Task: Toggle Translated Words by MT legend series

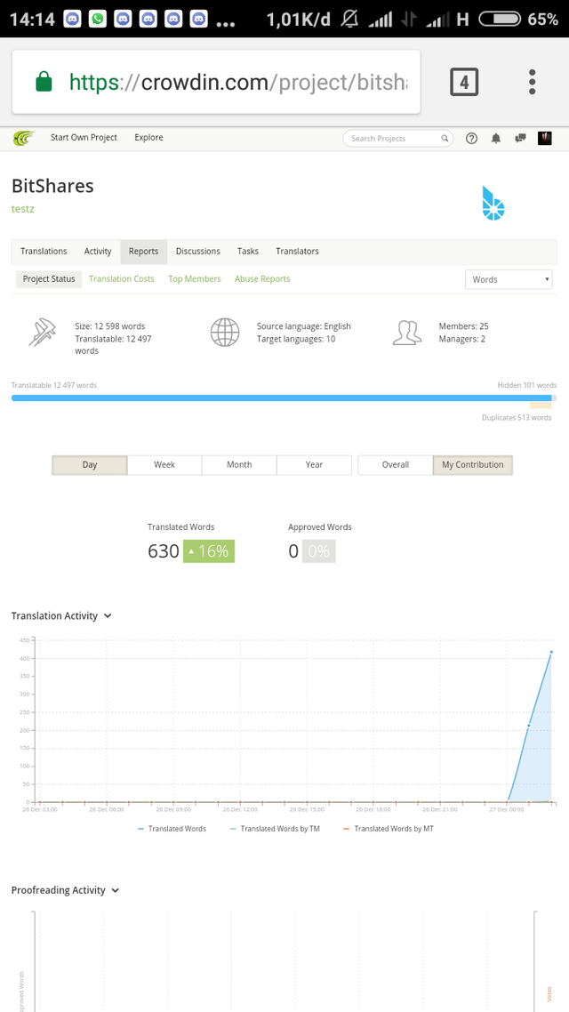Action: click(x=389, y=828)
